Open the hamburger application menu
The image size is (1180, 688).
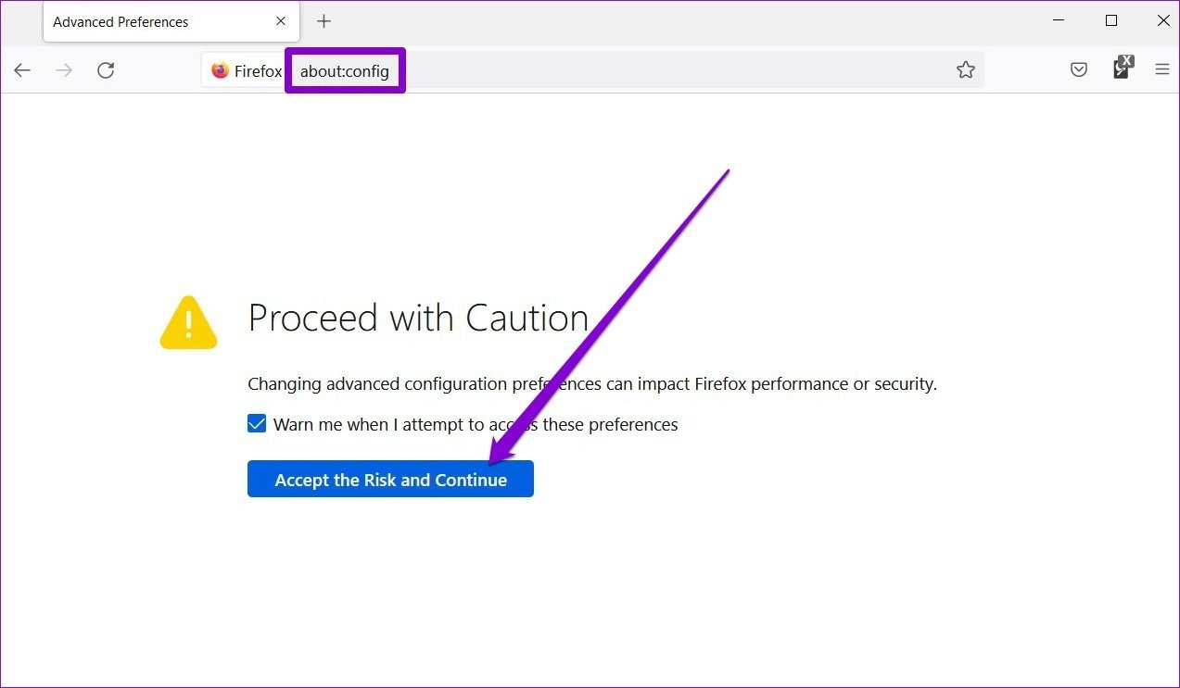click(1162, 69)
